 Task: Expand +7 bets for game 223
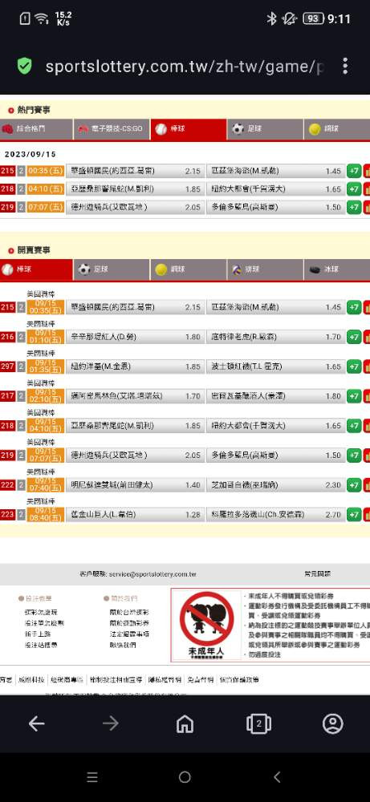click(x=354, y=515)
